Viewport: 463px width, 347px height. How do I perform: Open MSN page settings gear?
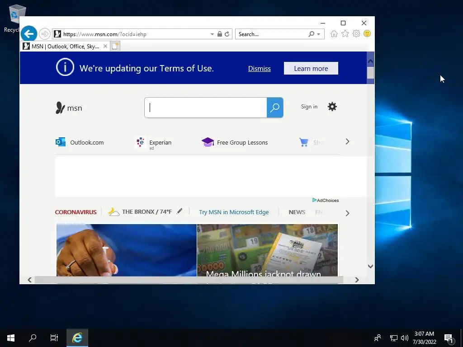(332, 107)
